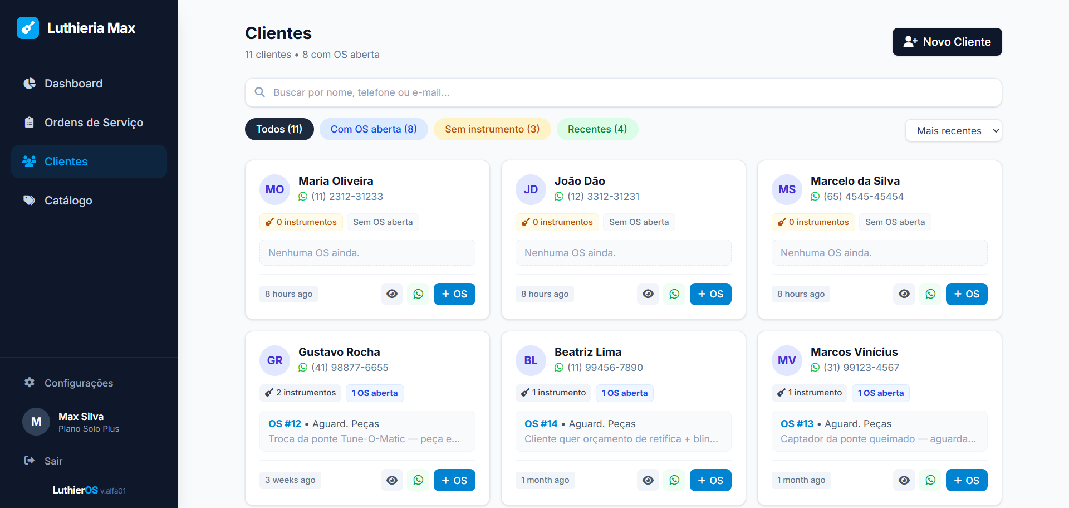View Marcelo da Silva via eye icon
Viewport: 1069px width, 508px height.
(x=904, y=294)
